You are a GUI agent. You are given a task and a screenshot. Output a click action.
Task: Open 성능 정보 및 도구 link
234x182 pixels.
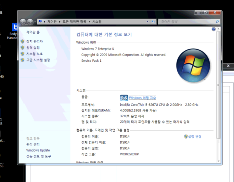click(x=39, y=156)
